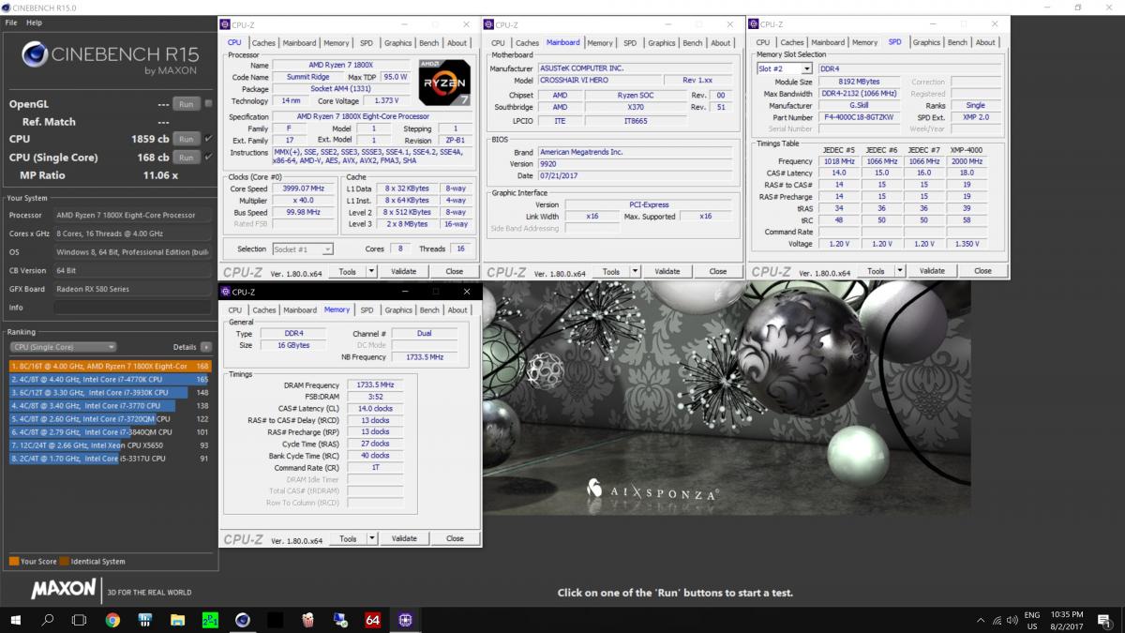Click the CPU-Z title icon of Mainboard window

click(x=488, y=24)
